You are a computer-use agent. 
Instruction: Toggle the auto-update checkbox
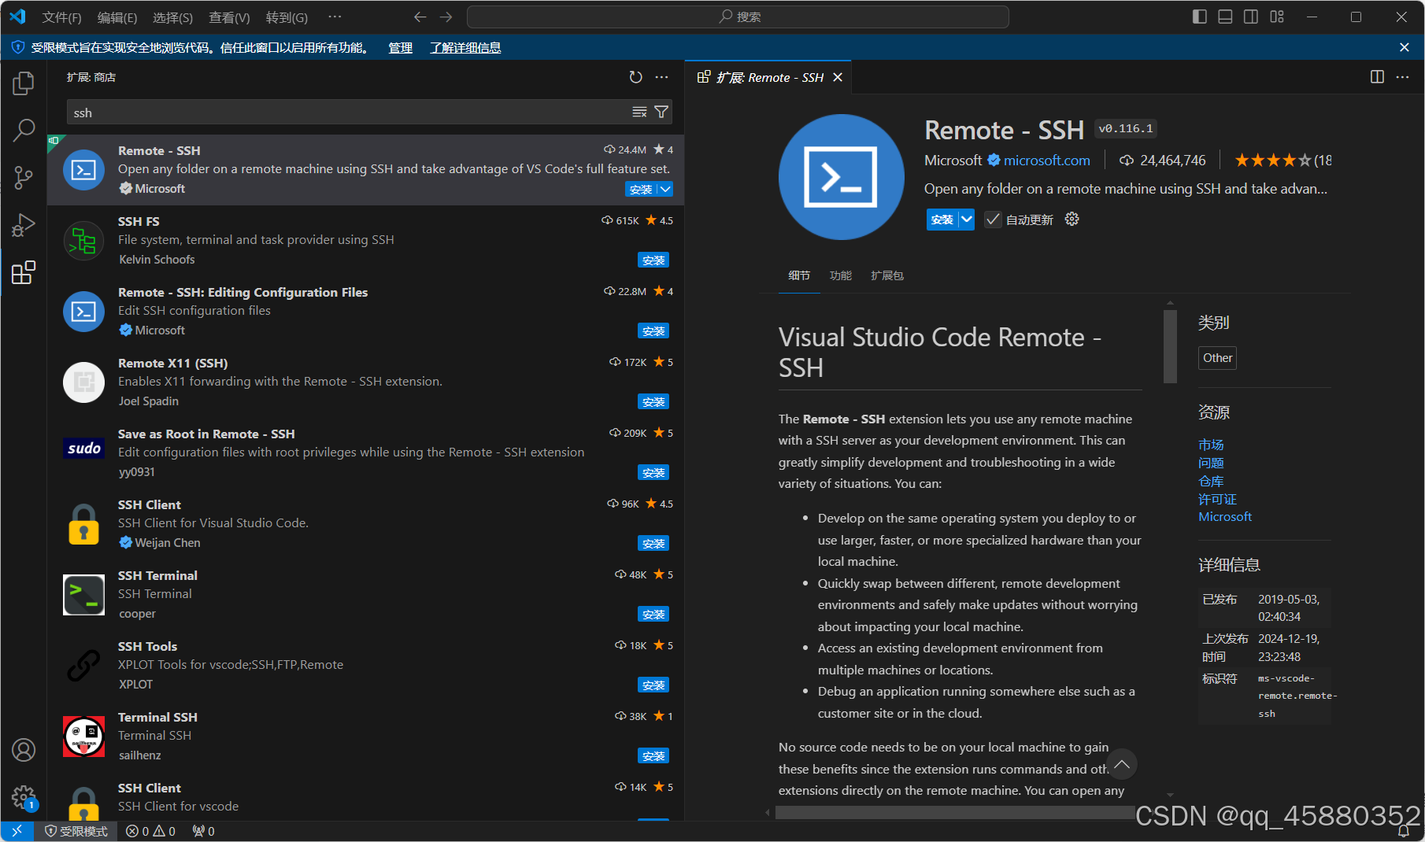(x=993, y=220)
